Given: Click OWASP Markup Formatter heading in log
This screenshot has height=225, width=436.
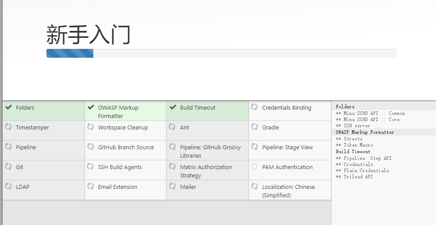Looking at the screenshot, I should coord(365,132).
